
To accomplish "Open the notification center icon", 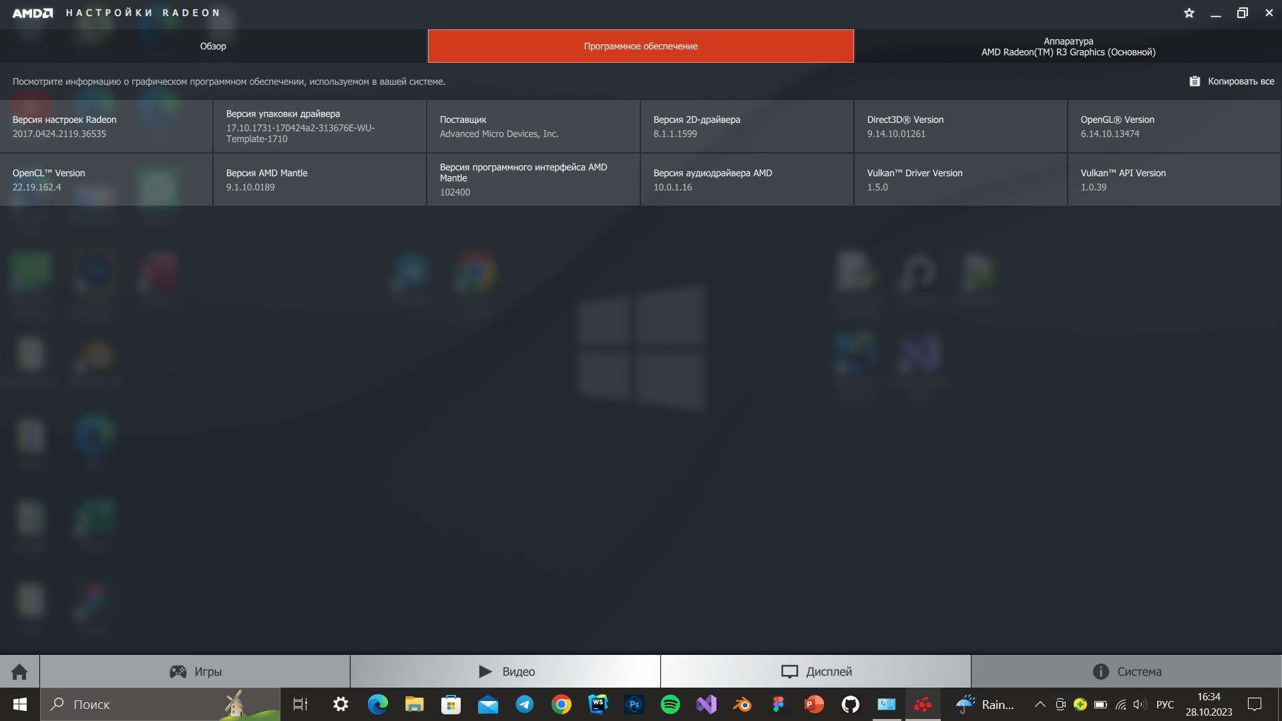I will [1255, 704].
